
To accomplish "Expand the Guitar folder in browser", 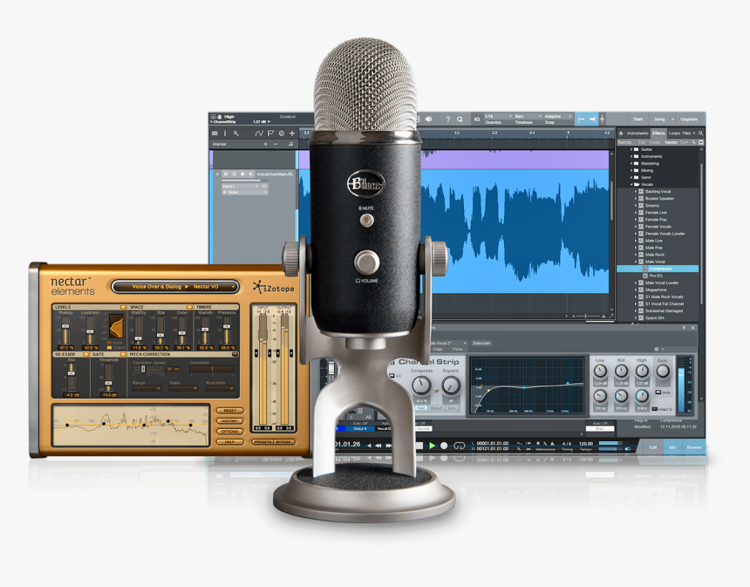I will click(x=631, y=149).
